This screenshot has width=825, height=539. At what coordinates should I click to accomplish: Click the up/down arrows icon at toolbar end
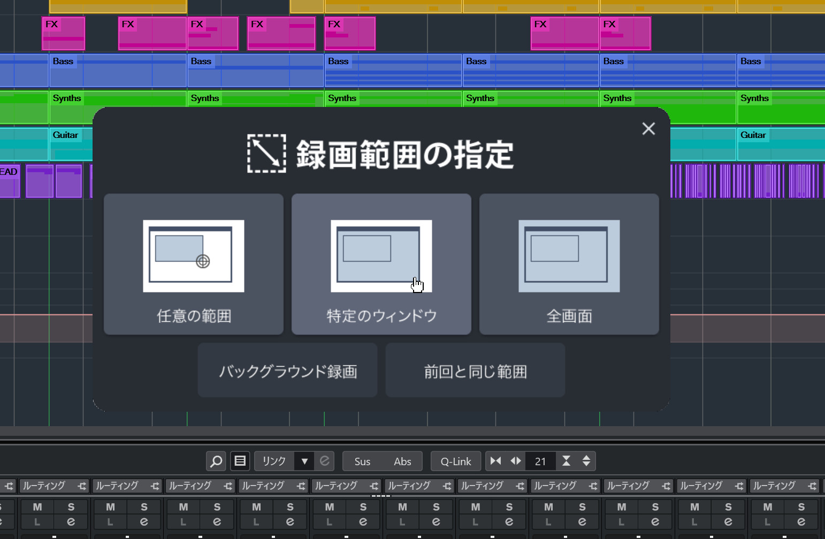[x=586, y=461]
